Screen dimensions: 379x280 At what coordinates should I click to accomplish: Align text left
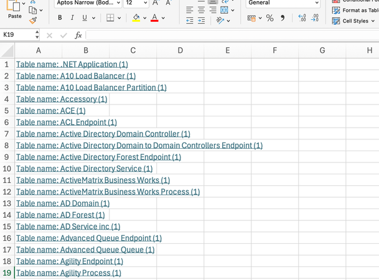click(x=190, y=10)
